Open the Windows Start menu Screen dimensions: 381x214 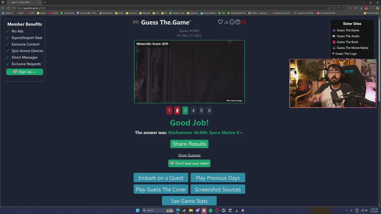138,210
